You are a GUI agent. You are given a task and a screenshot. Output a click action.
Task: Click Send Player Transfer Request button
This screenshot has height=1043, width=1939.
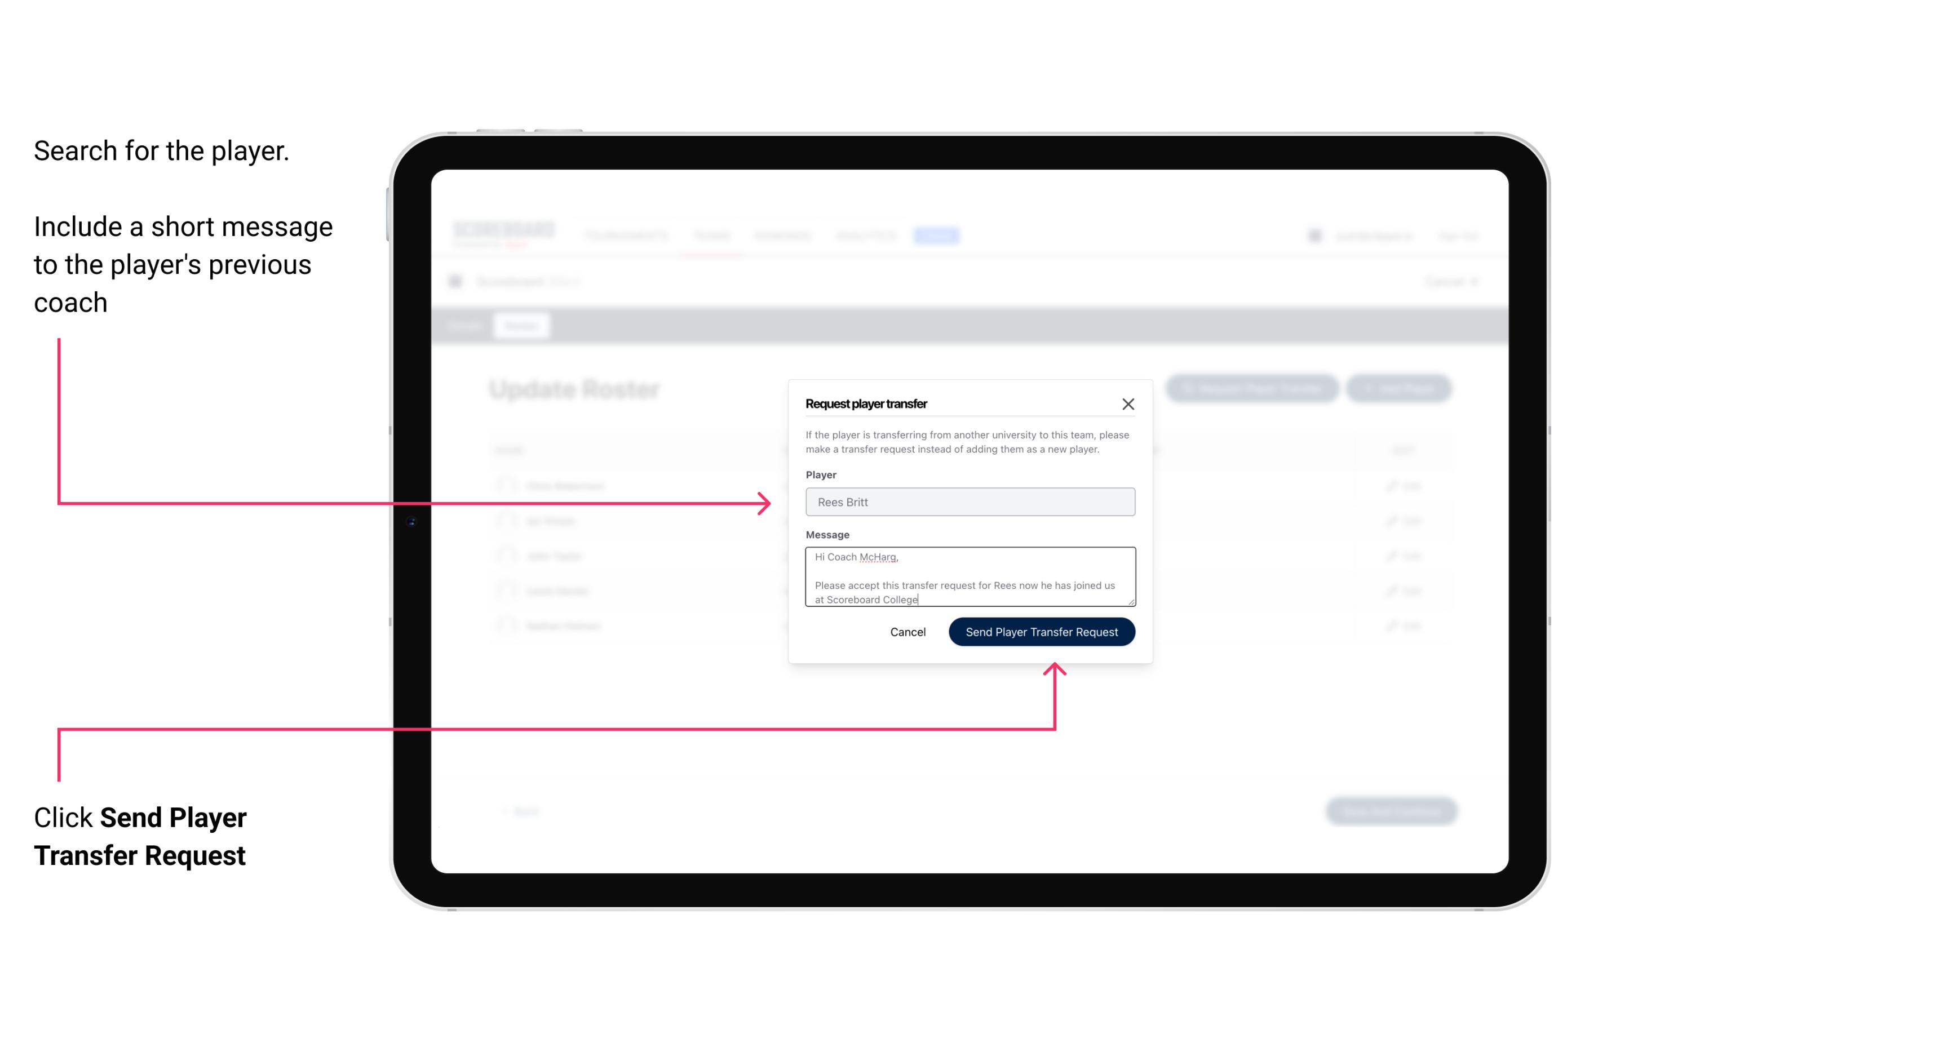click(x=1042, y=631)
